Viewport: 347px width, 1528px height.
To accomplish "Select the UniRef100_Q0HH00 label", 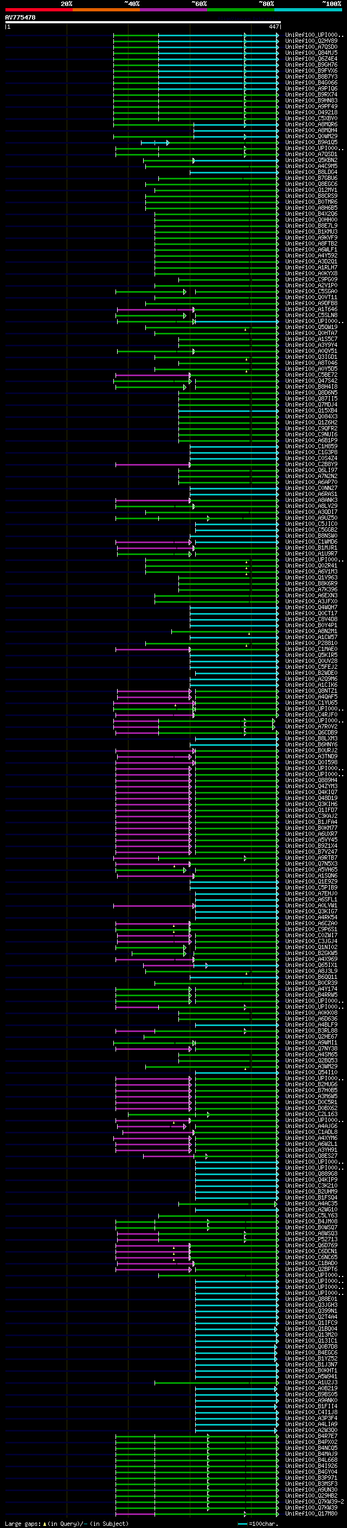I will tap(311, 220).
